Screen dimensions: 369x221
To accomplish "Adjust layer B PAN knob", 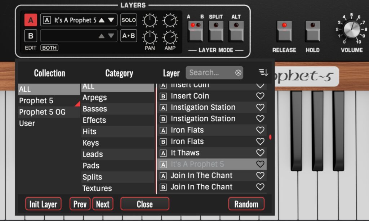I will pos(150,38).
